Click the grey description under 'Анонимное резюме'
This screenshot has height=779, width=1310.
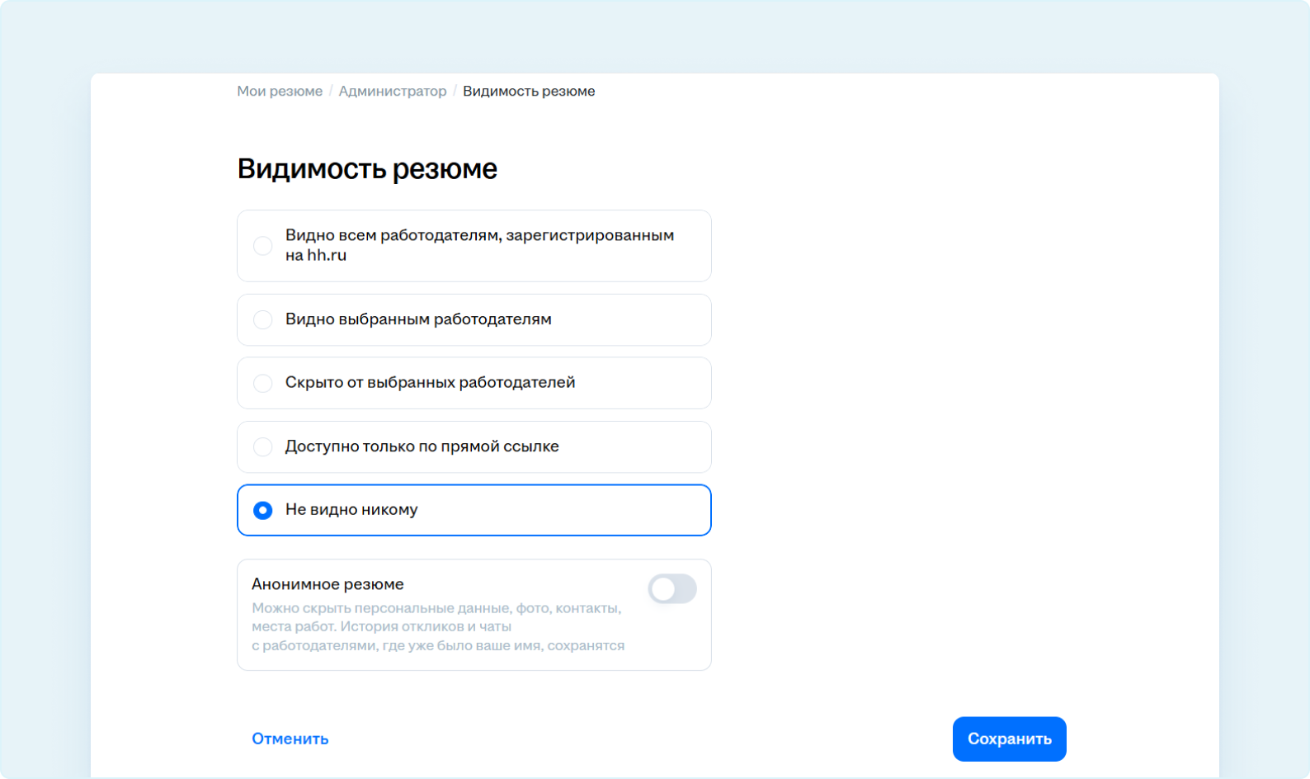(437, 627)
